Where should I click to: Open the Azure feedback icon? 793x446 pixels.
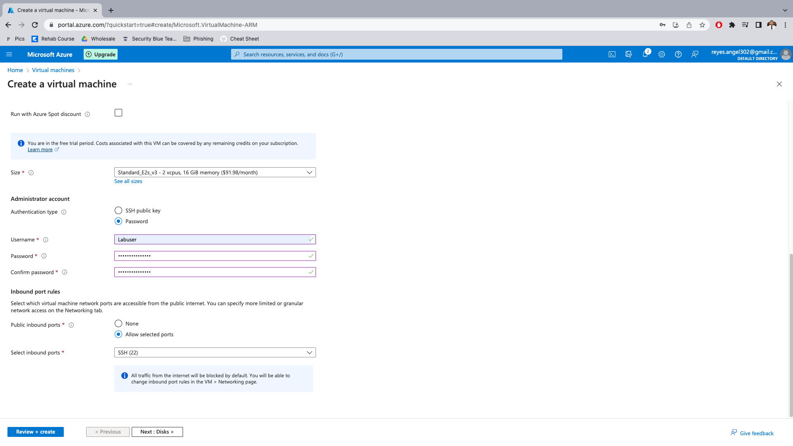coord(694,54)
